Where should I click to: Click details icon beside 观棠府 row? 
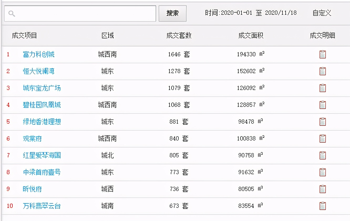[322, 138]
